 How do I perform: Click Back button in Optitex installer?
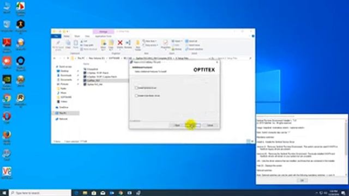177,125
